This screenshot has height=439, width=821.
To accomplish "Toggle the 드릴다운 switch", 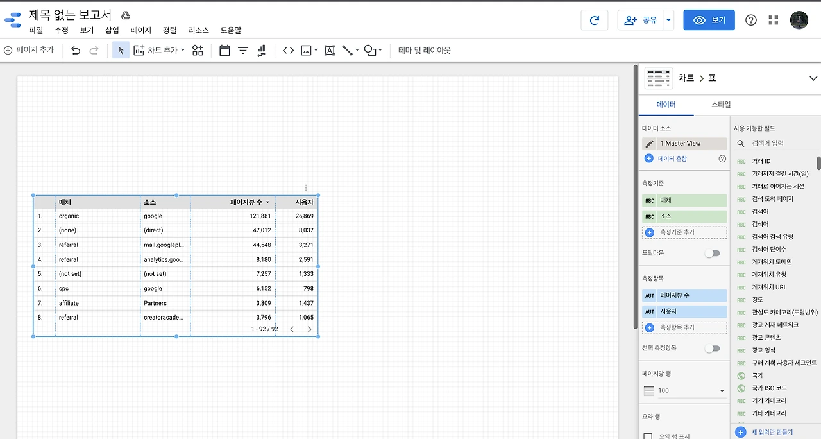I will (x=712, y=254).
